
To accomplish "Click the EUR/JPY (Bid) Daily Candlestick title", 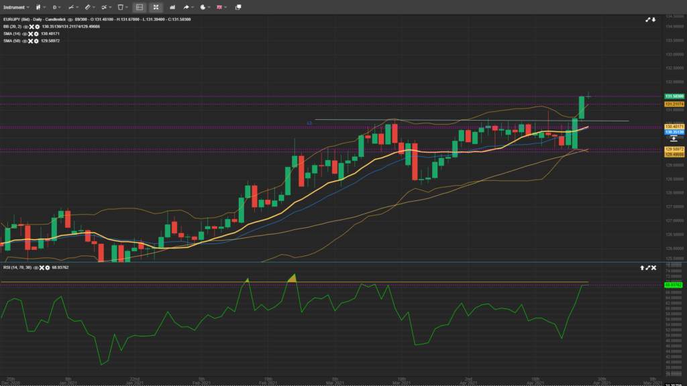I will pyautogui.click(x=35, y=19).
